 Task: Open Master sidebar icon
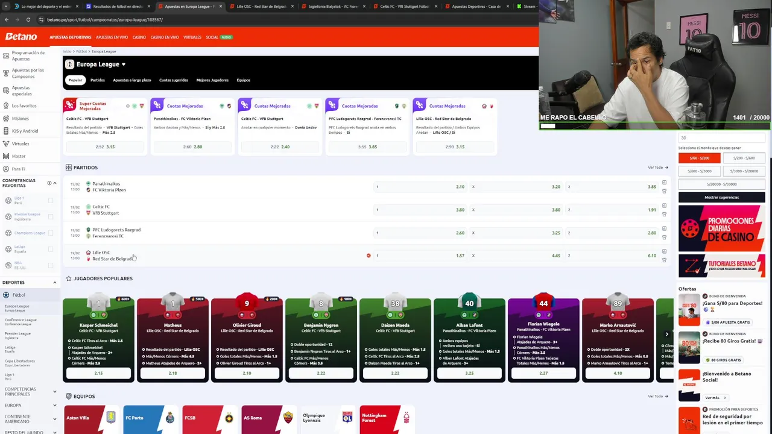(6, 156)
